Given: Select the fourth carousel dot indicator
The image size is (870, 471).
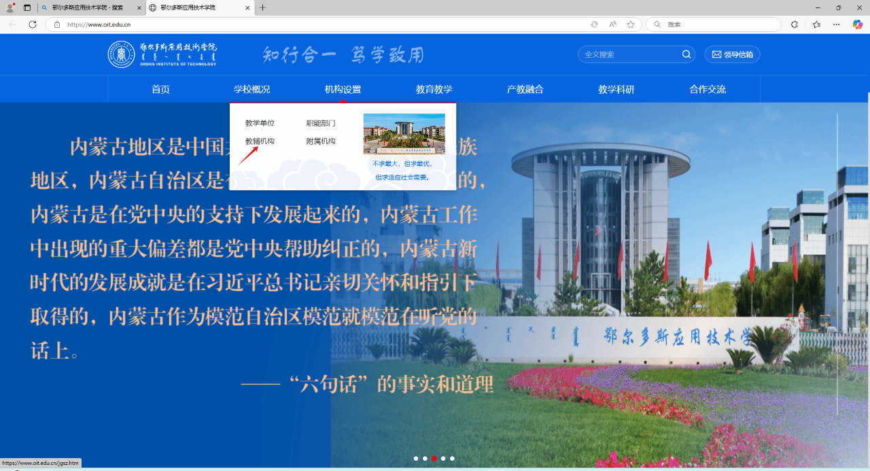Looking at the screenshot, I should click(x=443, y=459).
